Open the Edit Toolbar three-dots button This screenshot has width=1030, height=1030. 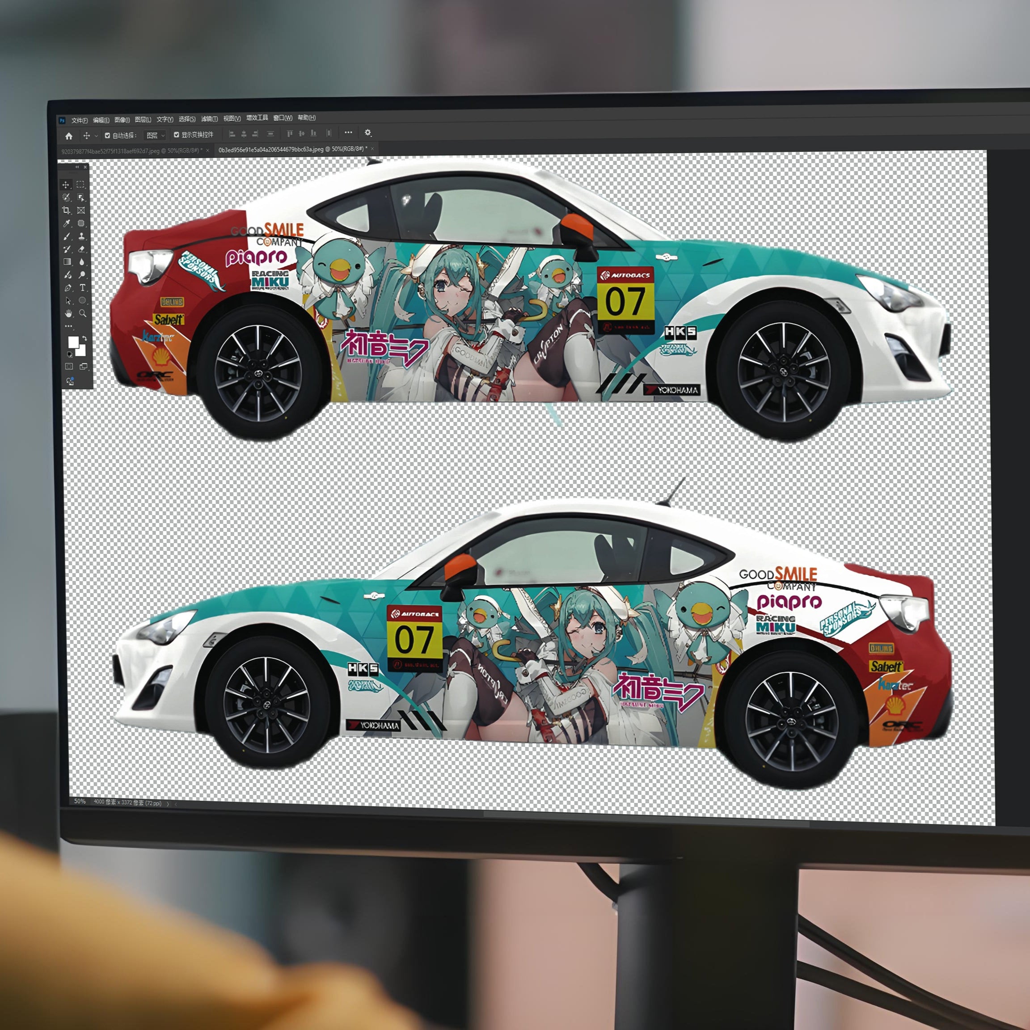[x=69, y=326]
